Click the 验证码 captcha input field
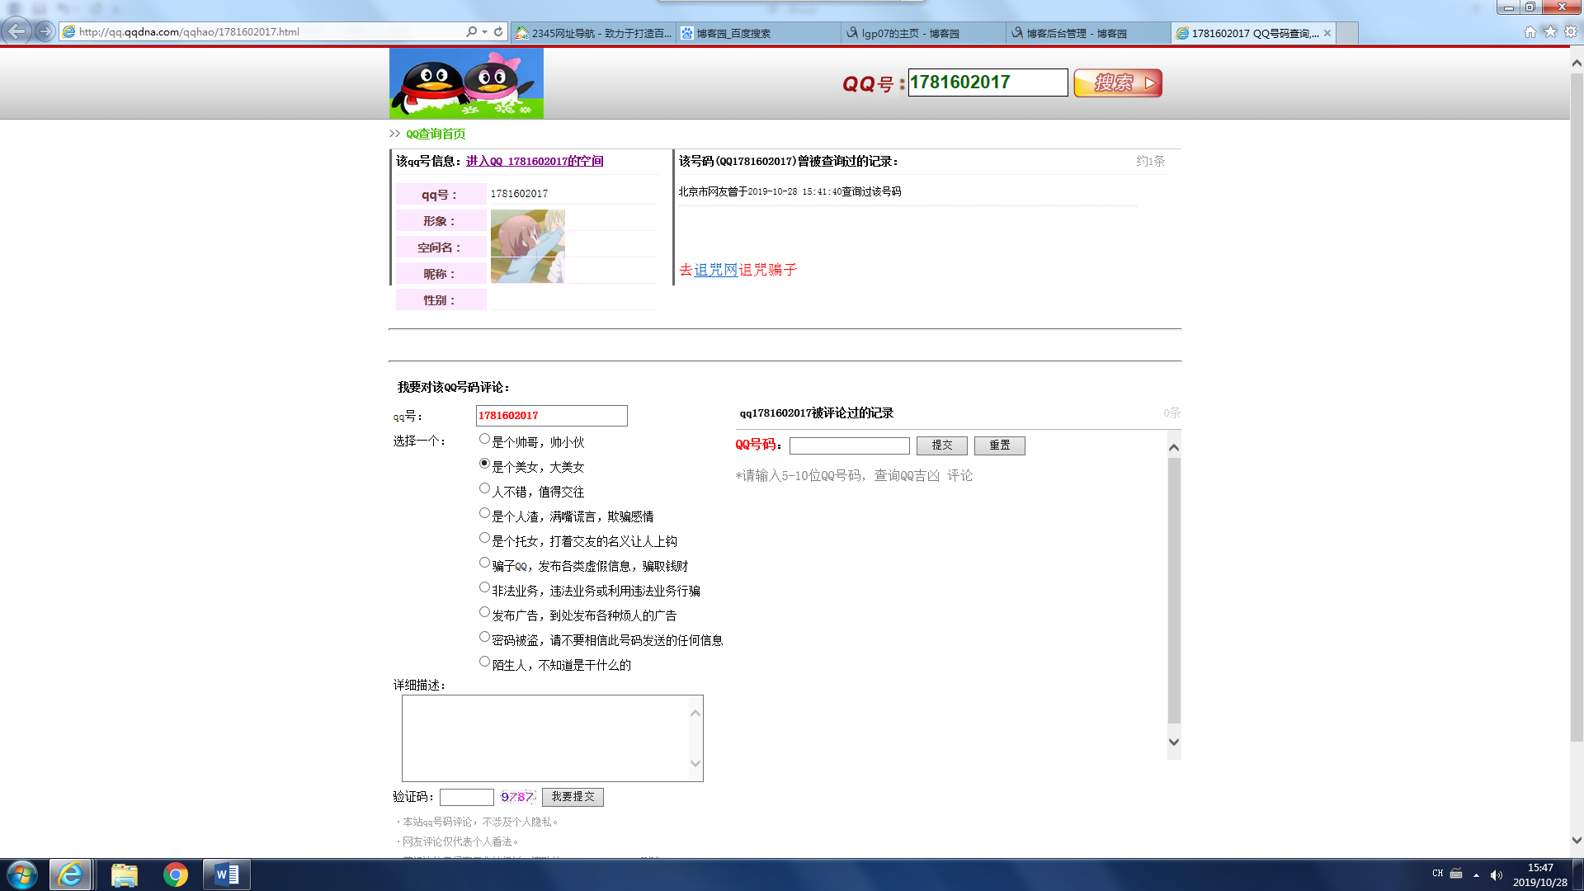Screen dimensions: 1584x891 click(466, 797)
